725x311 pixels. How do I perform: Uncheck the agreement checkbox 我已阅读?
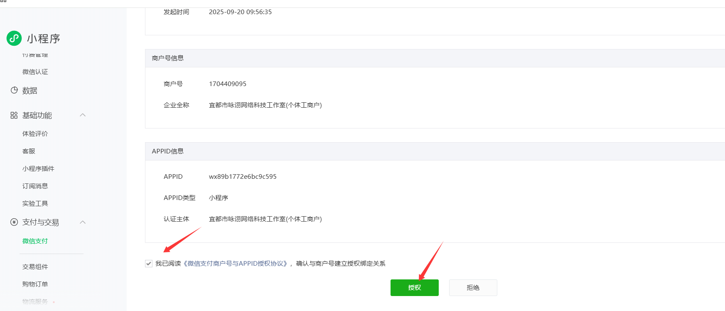(x=149, y=264)
